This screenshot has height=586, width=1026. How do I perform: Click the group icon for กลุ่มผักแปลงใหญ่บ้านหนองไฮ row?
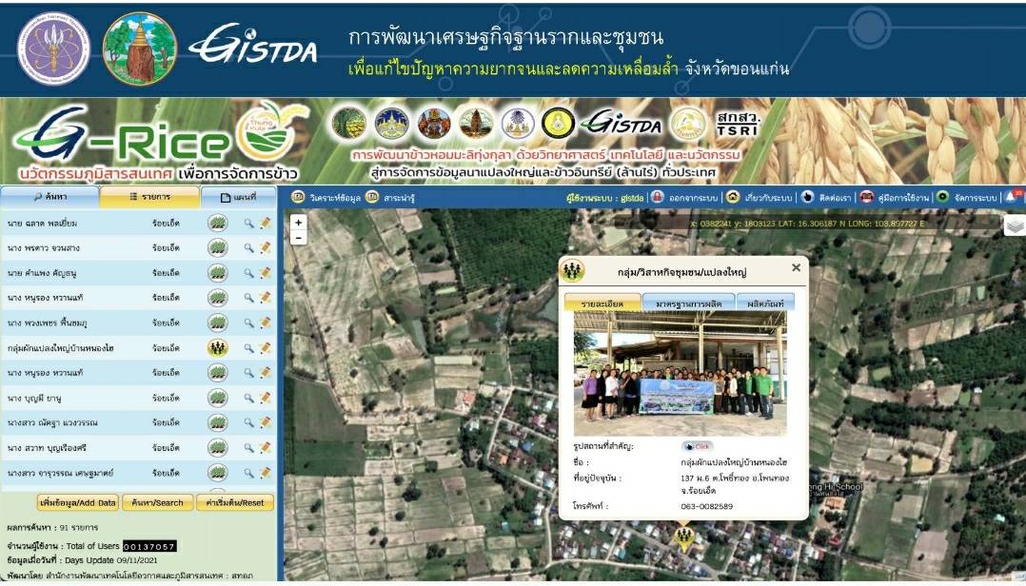[x=218, y=348]
